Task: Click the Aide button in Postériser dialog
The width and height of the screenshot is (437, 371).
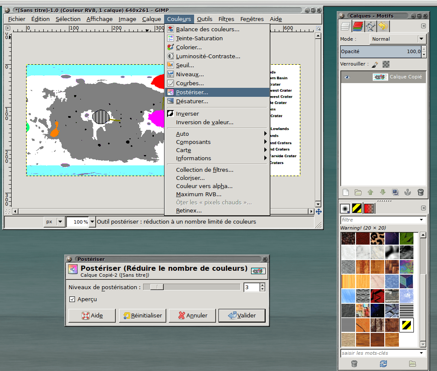Action: (92, 316)
